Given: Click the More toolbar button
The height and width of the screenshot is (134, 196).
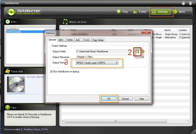Looking at the screenshot, I should coord(179,12).
